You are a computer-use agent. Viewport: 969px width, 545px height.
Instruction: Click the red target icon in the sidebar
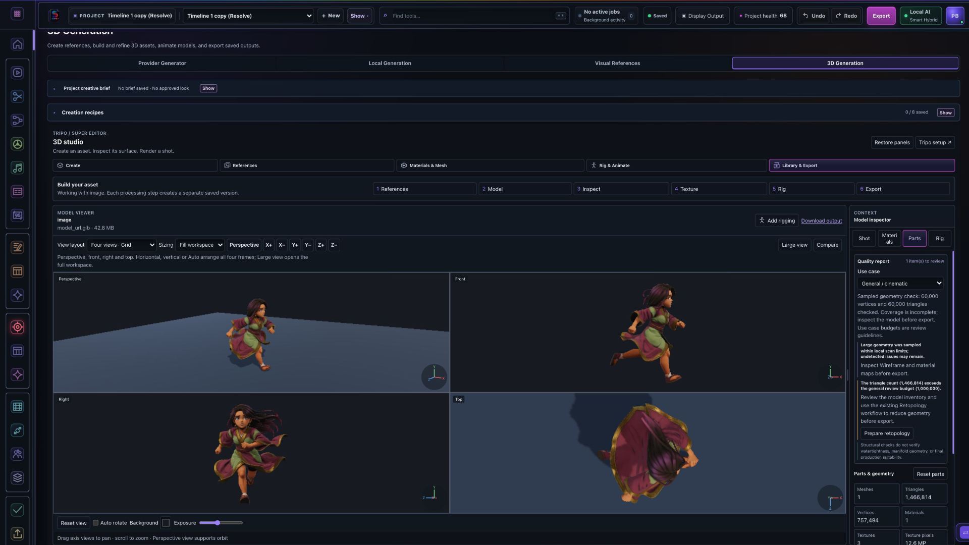pos(17,327)
